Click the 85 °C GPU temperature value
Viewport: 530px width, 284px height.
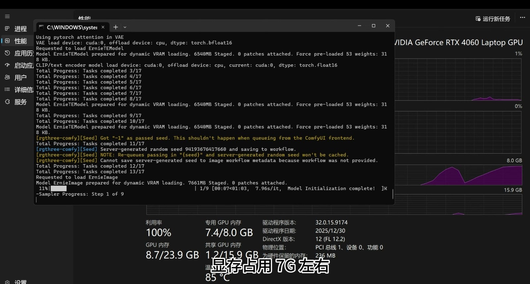click(217, 277)
